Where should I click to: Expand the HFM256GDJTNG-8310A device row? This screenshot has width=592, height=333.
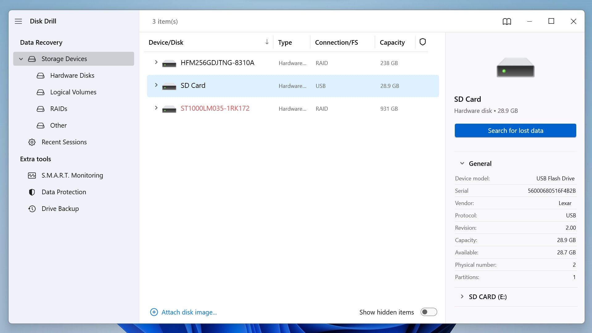(x=156, y=62)
